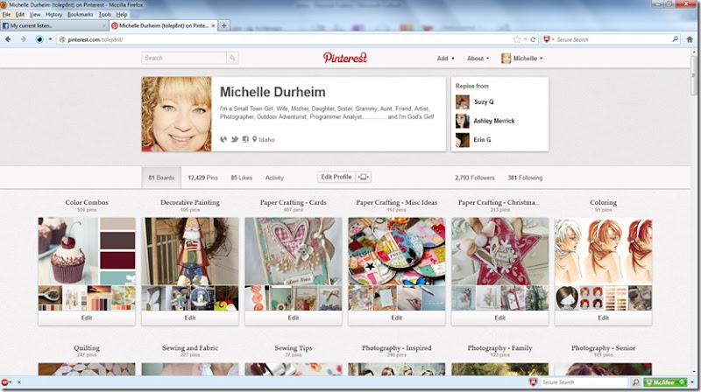Click the forward navigation arrow
701x392 pixels.
point(24,39)
